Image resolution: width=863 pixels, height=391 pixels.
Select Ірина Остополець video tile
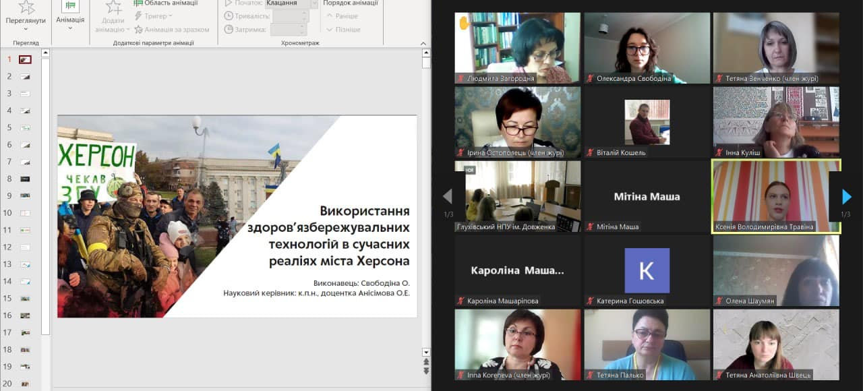click(518, 122)
